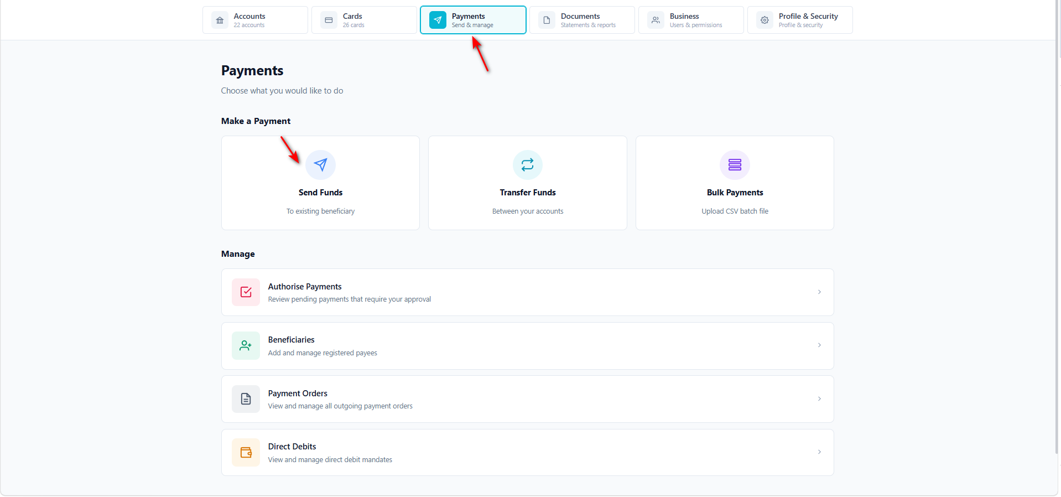
Task: Go to the Business tab
Action: tap(691, 20)
